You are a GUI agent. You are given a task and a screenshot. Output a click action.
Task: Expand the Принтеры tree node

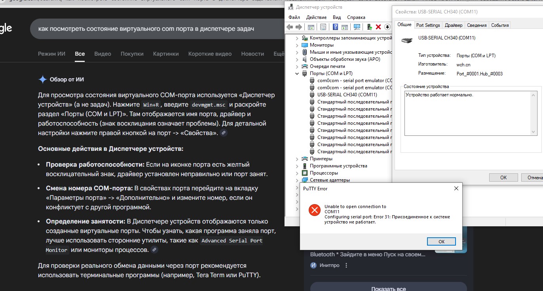point(297,159)
